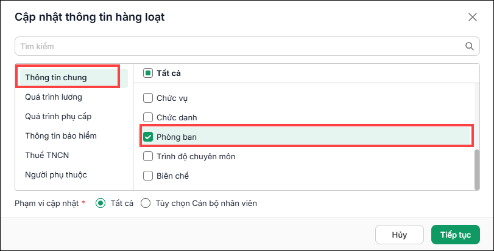Image resolution: width=494 pixels, height=251 pixels.
Task: Choose the Tất cả update scope radio
Action: [101, 203]
